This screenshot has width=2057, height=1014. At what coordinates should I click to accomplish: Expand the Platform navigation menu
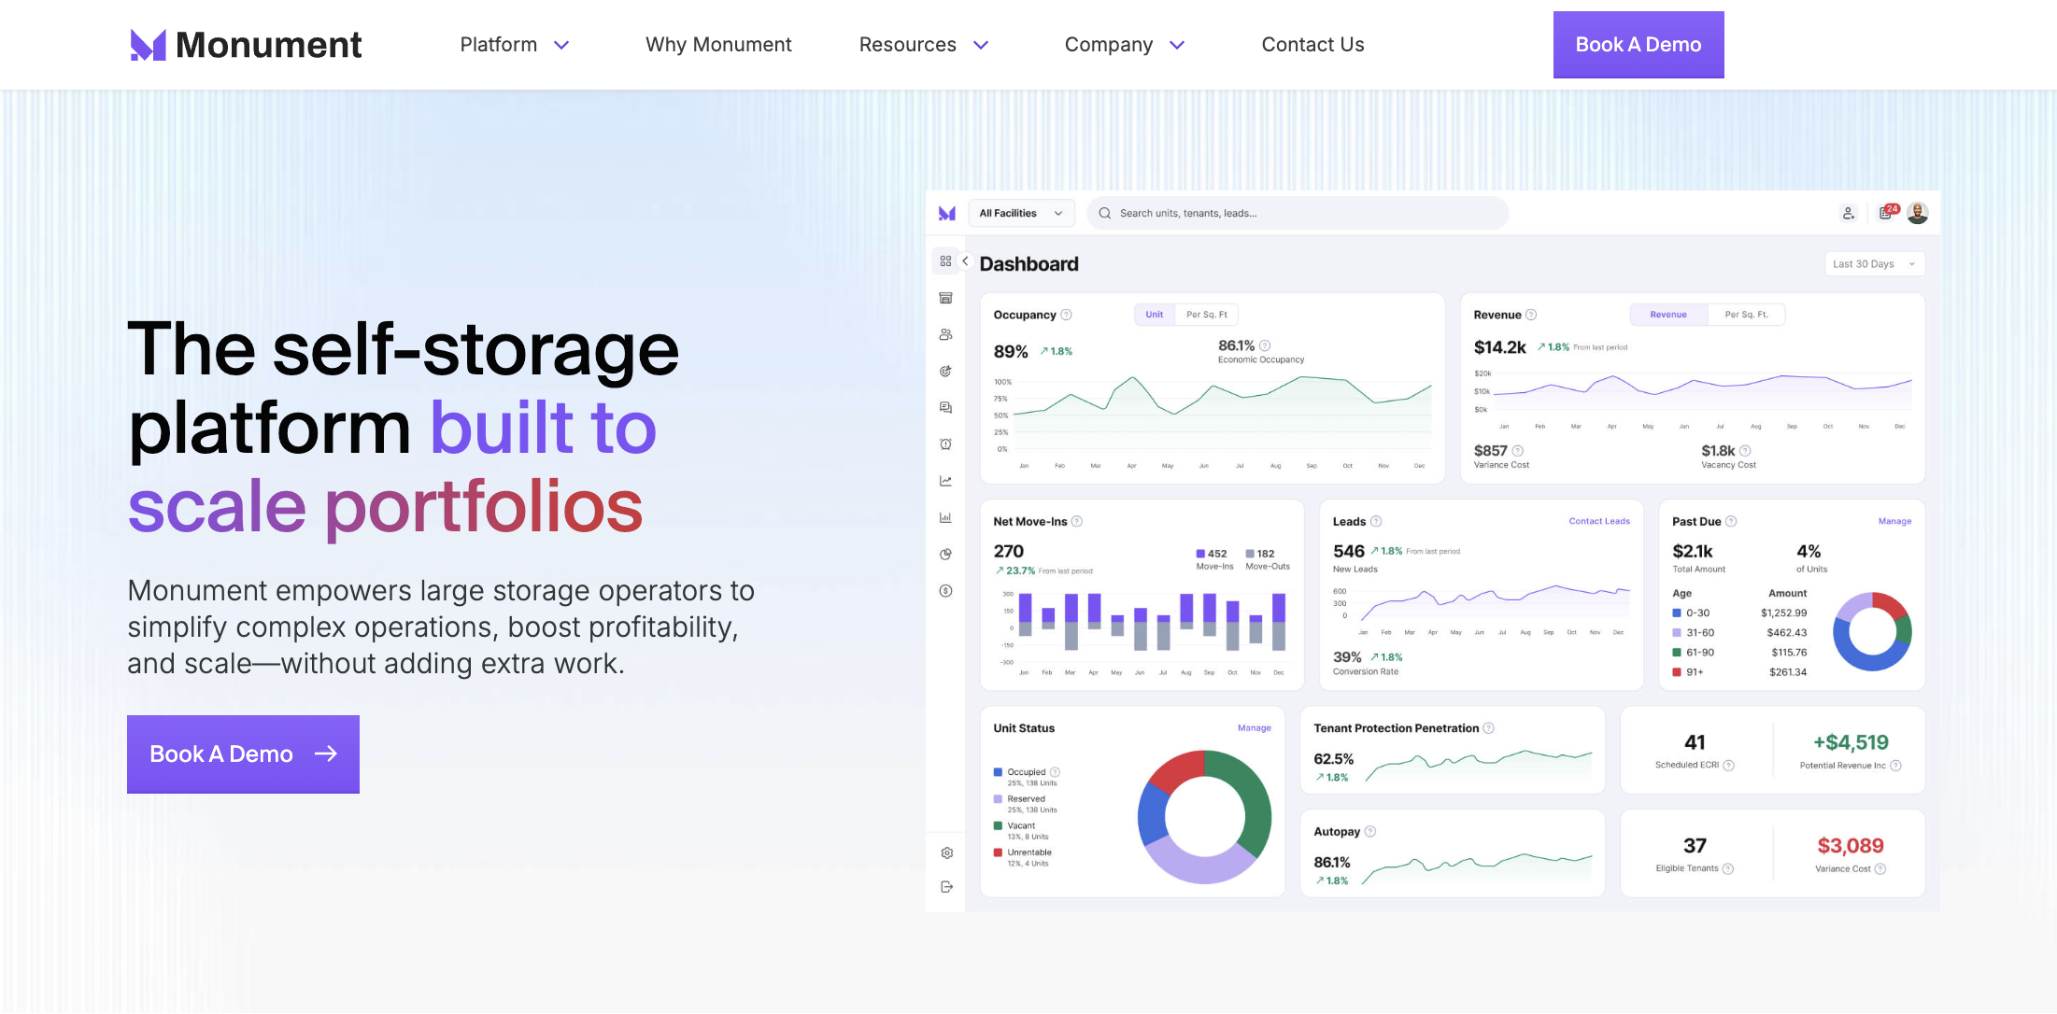[x=514, y=45]
